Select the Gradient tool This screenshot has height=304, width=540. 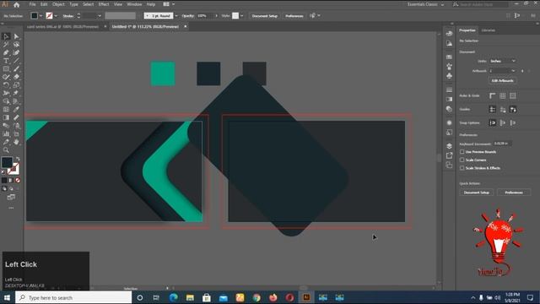(6, 117)
